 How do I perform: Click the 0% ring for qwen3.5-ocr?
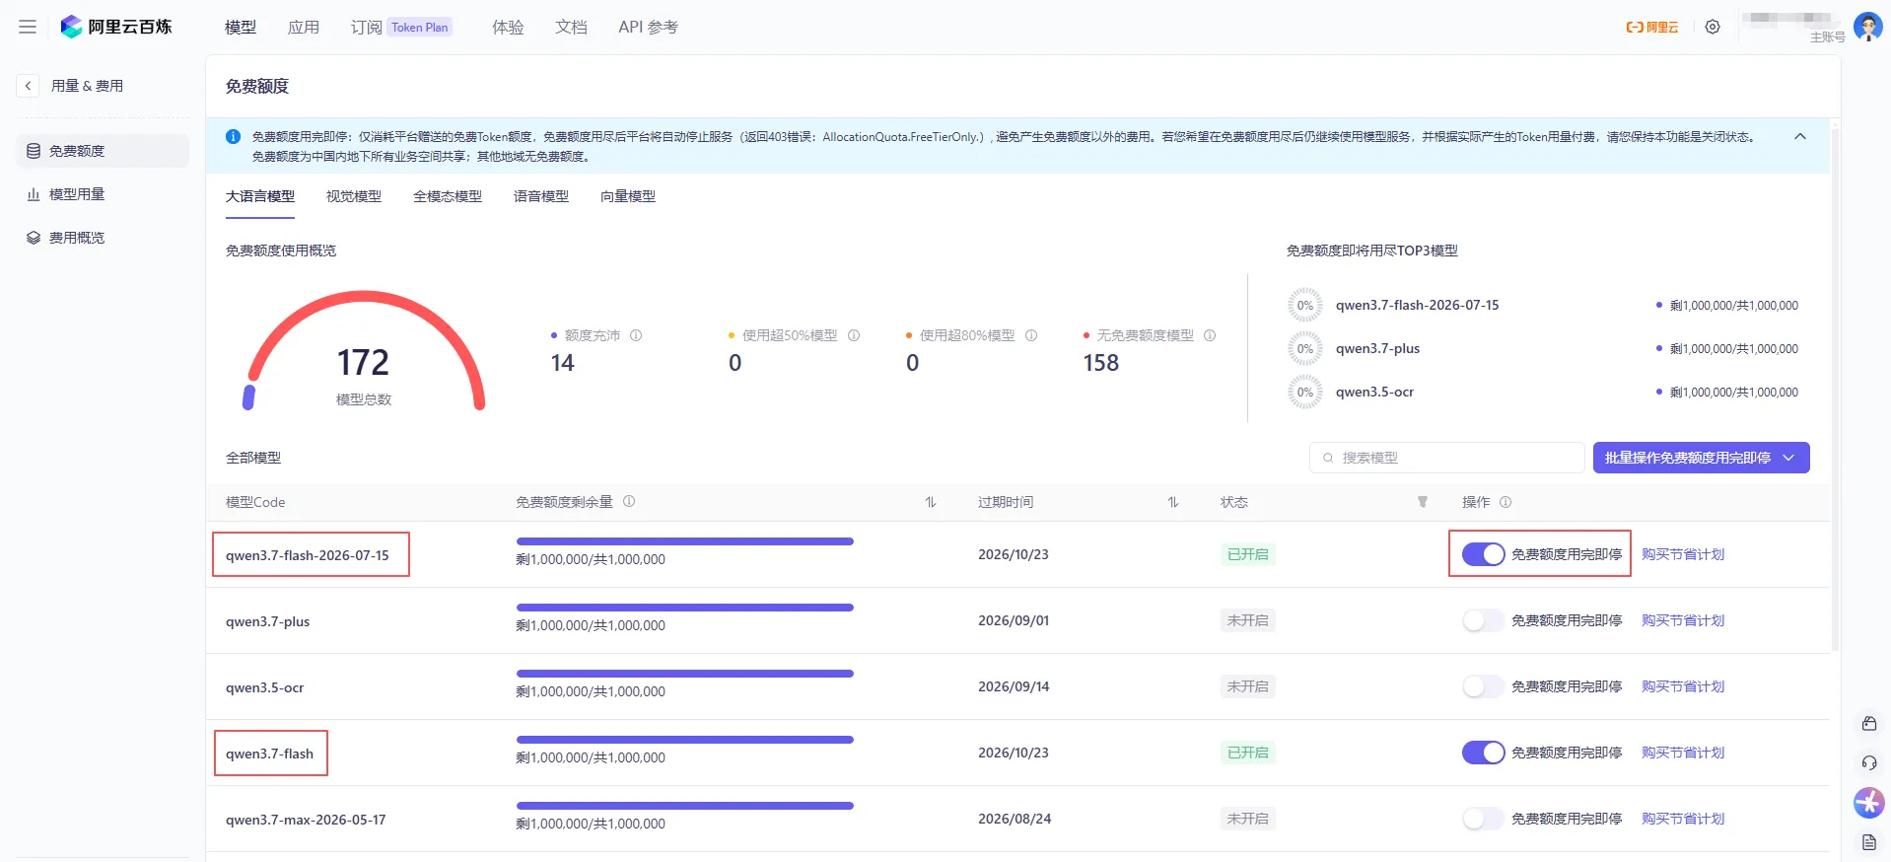[x=1304, y=392]
